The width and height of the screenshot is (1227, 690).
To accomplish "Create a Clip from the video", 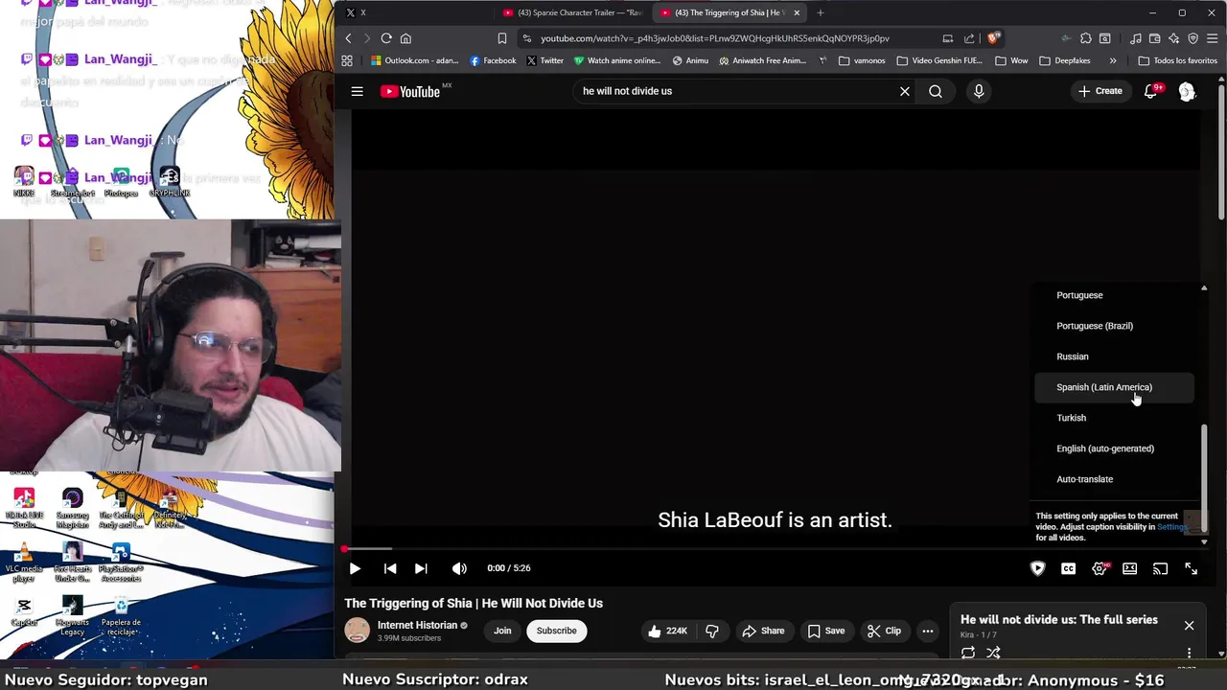I will 884,631.
